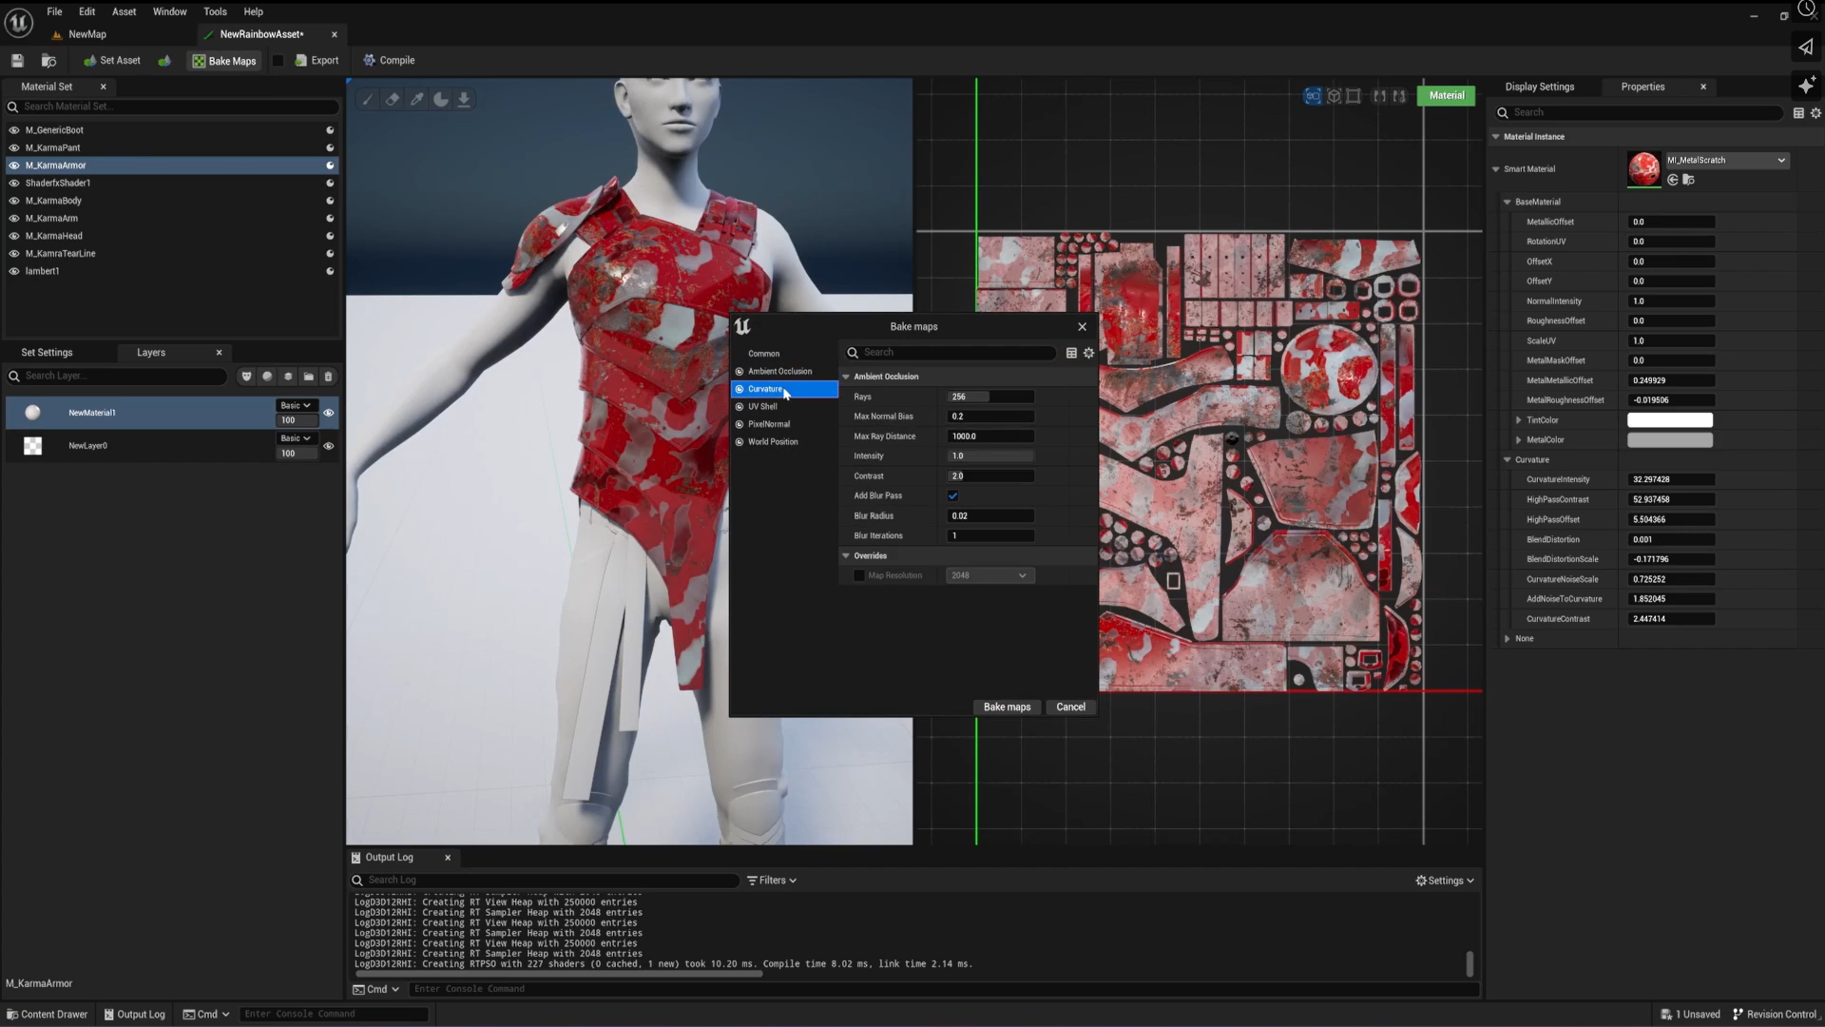This screenshot has height=1027, width=1825.
Task: Select the eyedropper tool in viewport
Action: coord(416,99)
